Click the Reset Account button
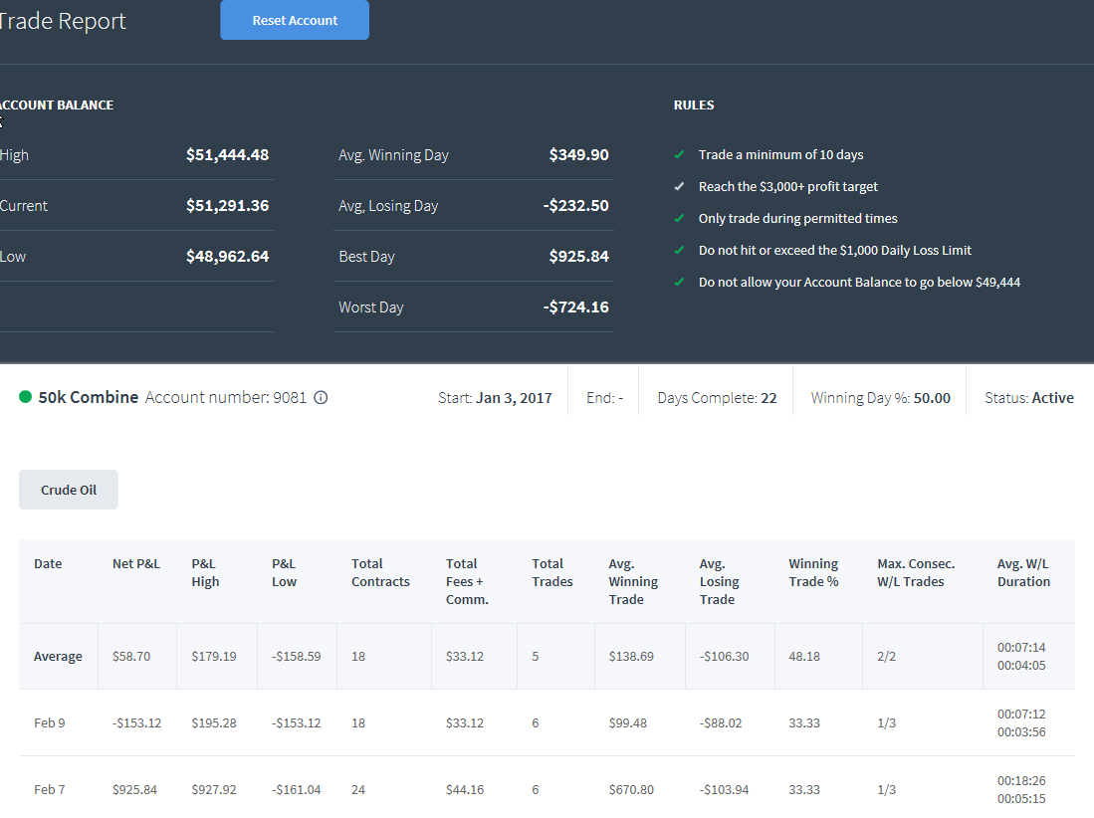1094x818 pixels. tap(295, 20)
